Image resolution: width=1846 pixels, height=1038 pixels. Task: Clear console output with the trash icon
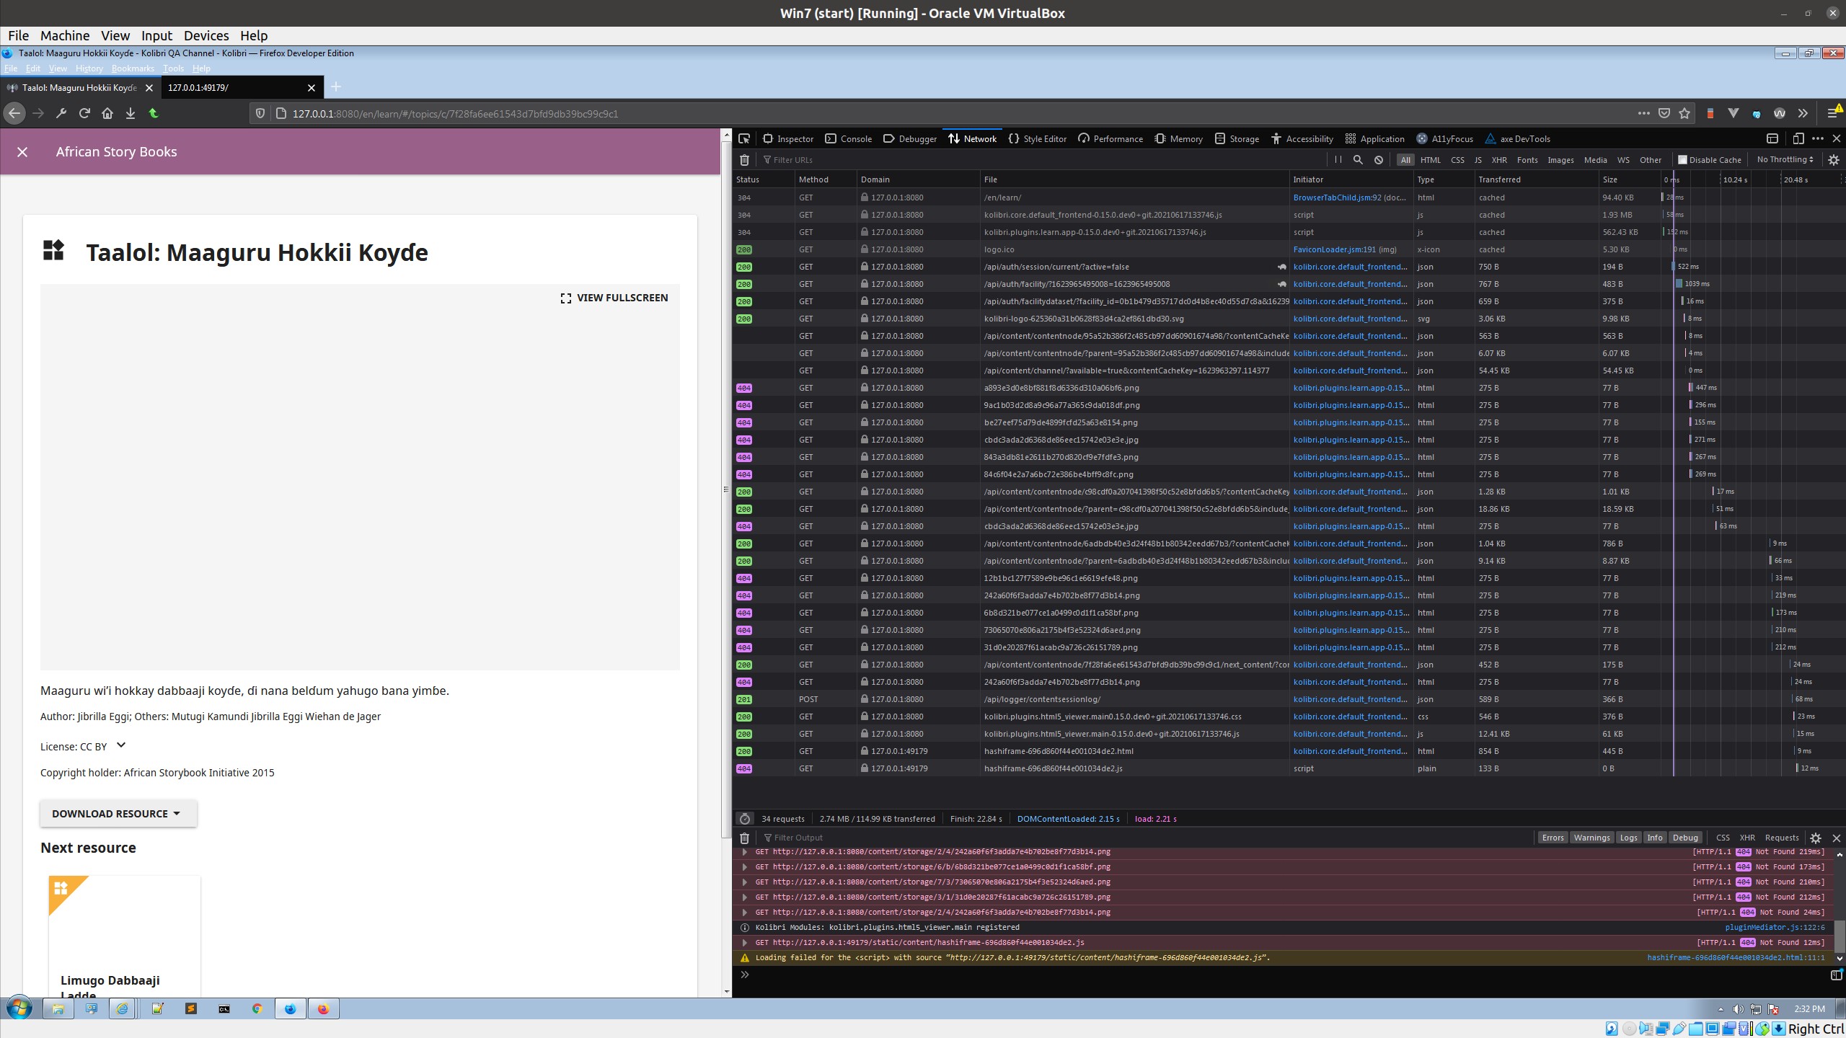tap(745, 838)
